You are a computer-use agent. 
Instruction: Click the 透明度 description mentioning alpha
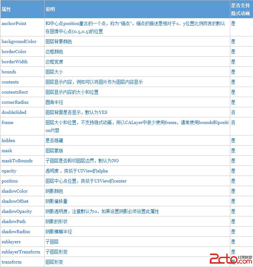77,171
